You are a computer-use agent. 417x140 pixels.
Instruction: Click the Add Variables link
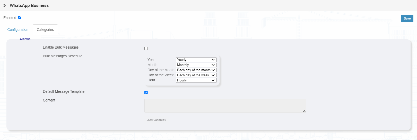tap(157, 120)
